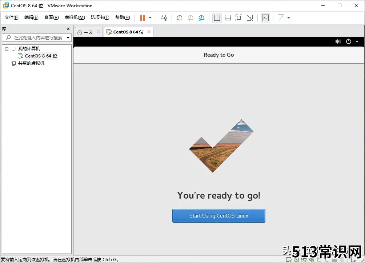This screenshot has width=365, height=263.
Task: Click the guest power icon in top bar
Action: (349, 41)
